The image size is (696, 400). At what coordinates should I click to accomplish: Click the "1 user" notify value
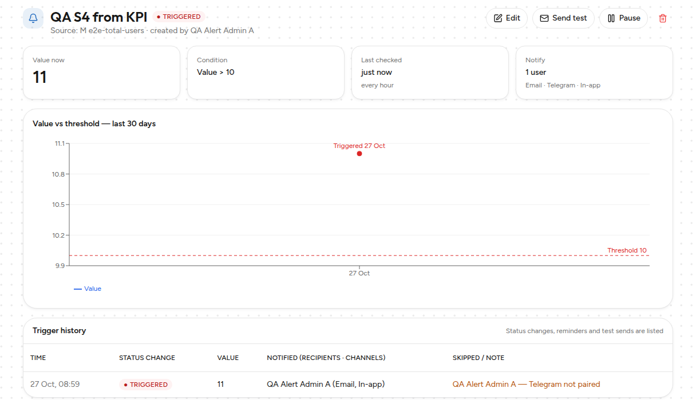536,72
